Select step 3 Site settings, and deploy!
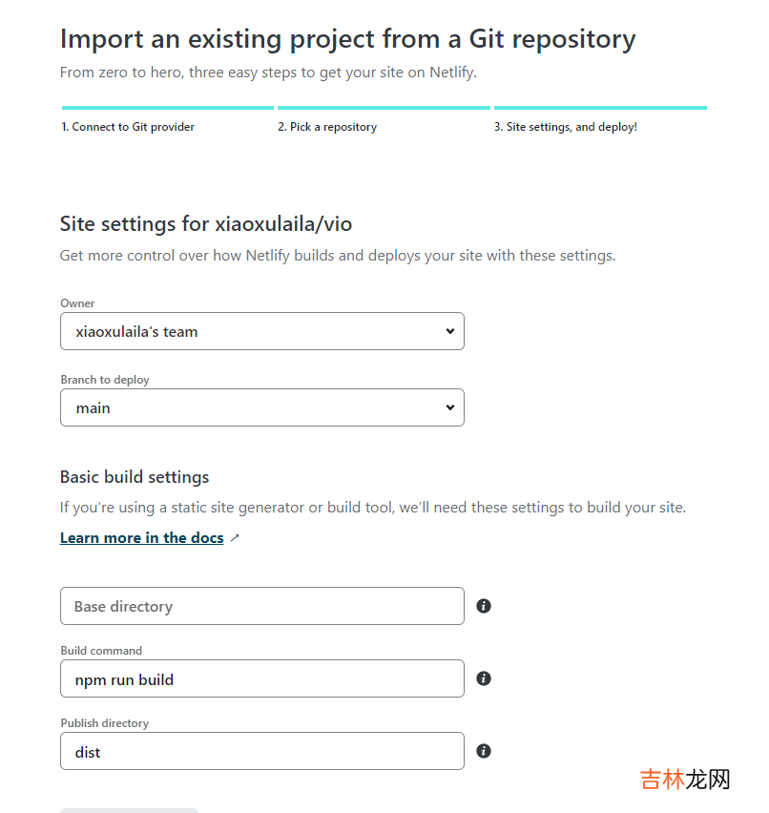This screenshot has height=813, width=769. 566,127
